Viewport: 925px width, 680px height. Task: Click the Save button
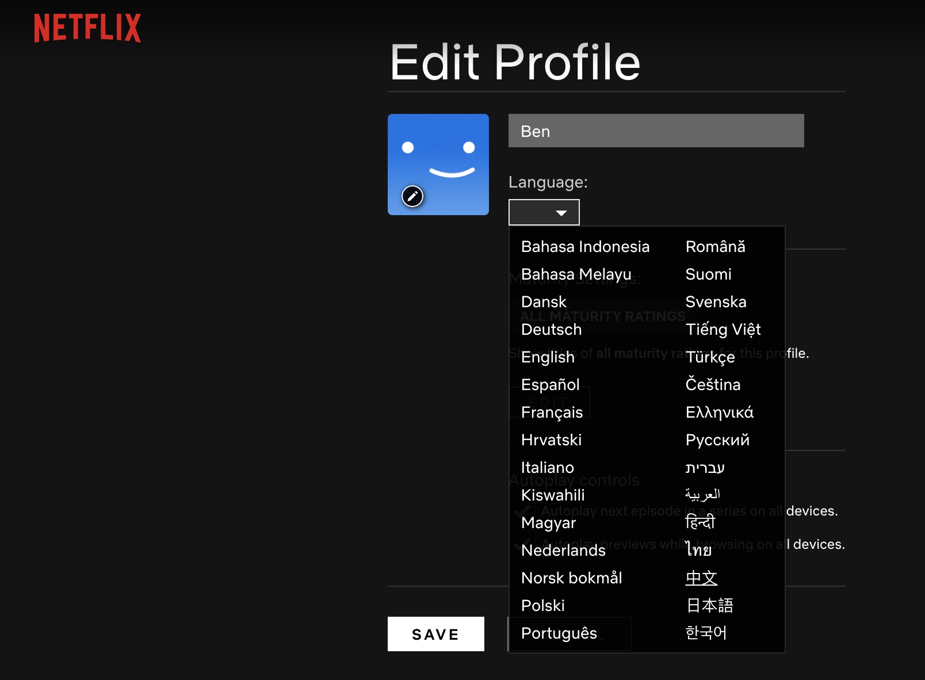435,633
